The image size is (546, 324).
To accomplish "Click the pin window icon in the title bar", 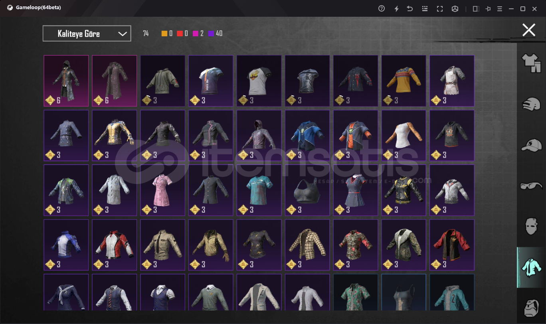I will click(488, 8).
